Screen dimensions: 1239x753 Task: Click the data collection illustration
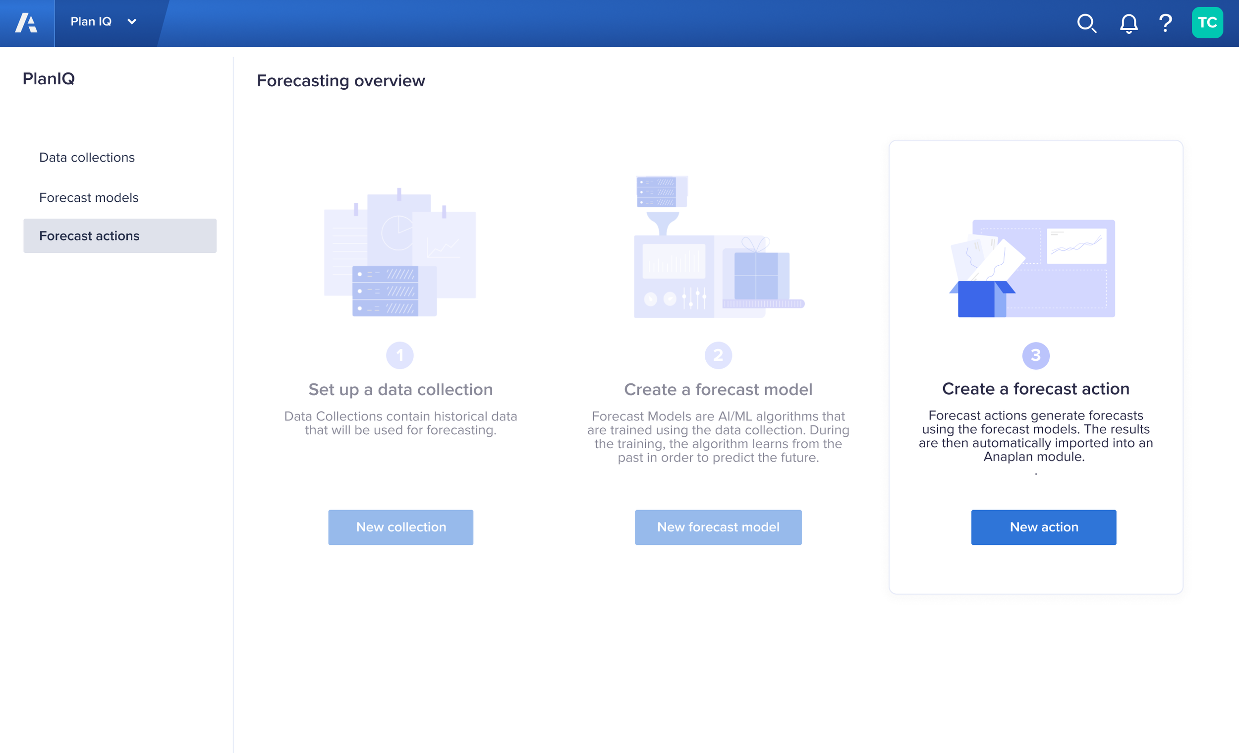[x=400, y=251]
